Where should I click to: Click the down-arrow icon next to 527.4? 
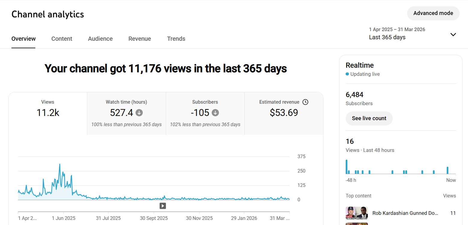click(x=139, y=113)
